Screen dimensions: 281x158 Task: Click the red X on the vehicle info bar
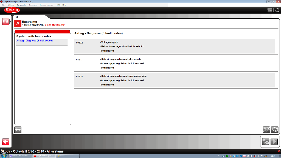pos(279,151)
